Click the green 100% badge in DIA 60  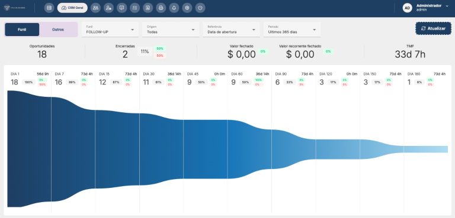258,80
